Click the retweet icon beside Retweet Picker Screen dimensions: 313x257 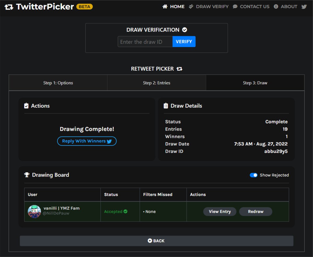pos(179,69)
